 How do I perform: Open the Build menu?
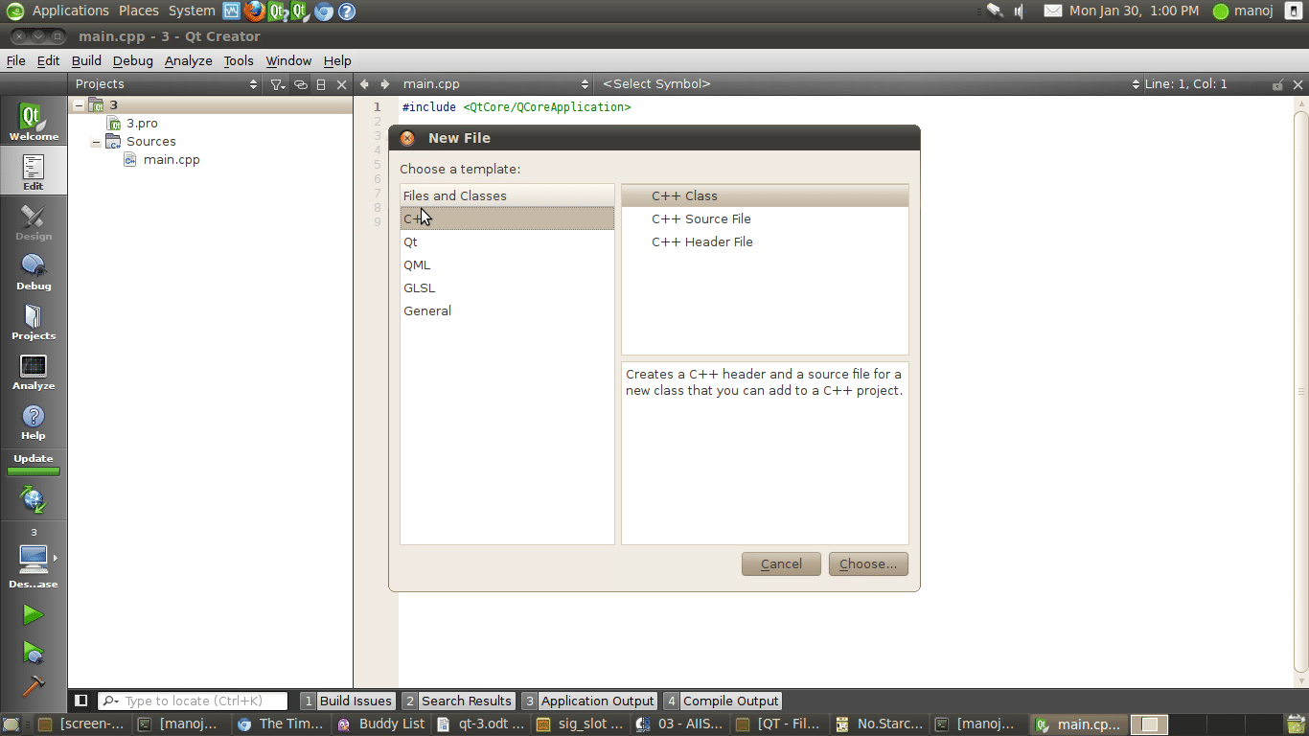(x=86, y=60)
